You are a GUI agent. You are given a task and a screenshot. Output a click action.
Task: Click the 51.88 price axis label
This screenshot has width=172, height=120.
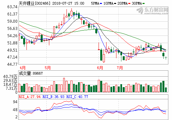pyautogui.click(x=12, y=43)
